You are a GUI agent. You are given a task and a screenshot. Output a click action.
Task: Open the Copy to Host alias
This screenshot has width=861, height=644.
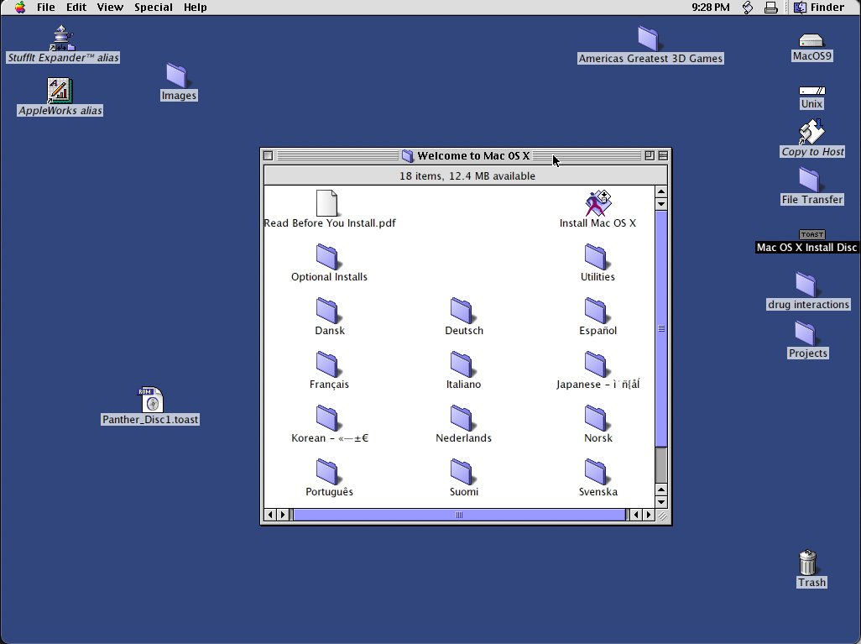click(x=811, y=133)
